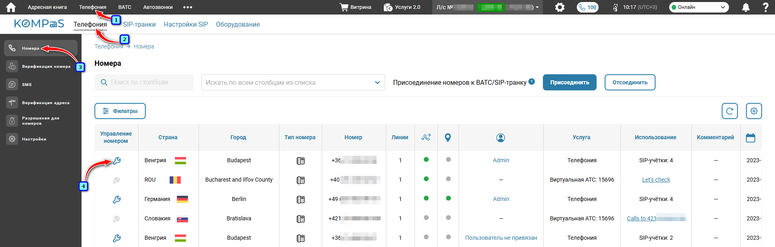Click the info icon near Присоединение номеров
The image size is (775, 247).
[532, 82]
